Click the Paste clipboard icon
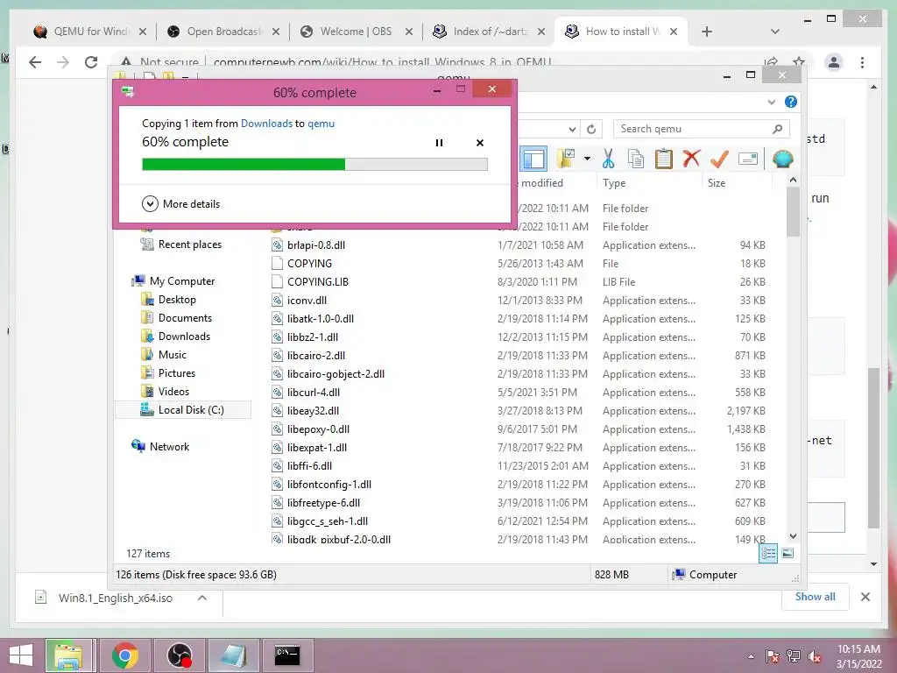897x673 pixels. [x=664, y=159]
